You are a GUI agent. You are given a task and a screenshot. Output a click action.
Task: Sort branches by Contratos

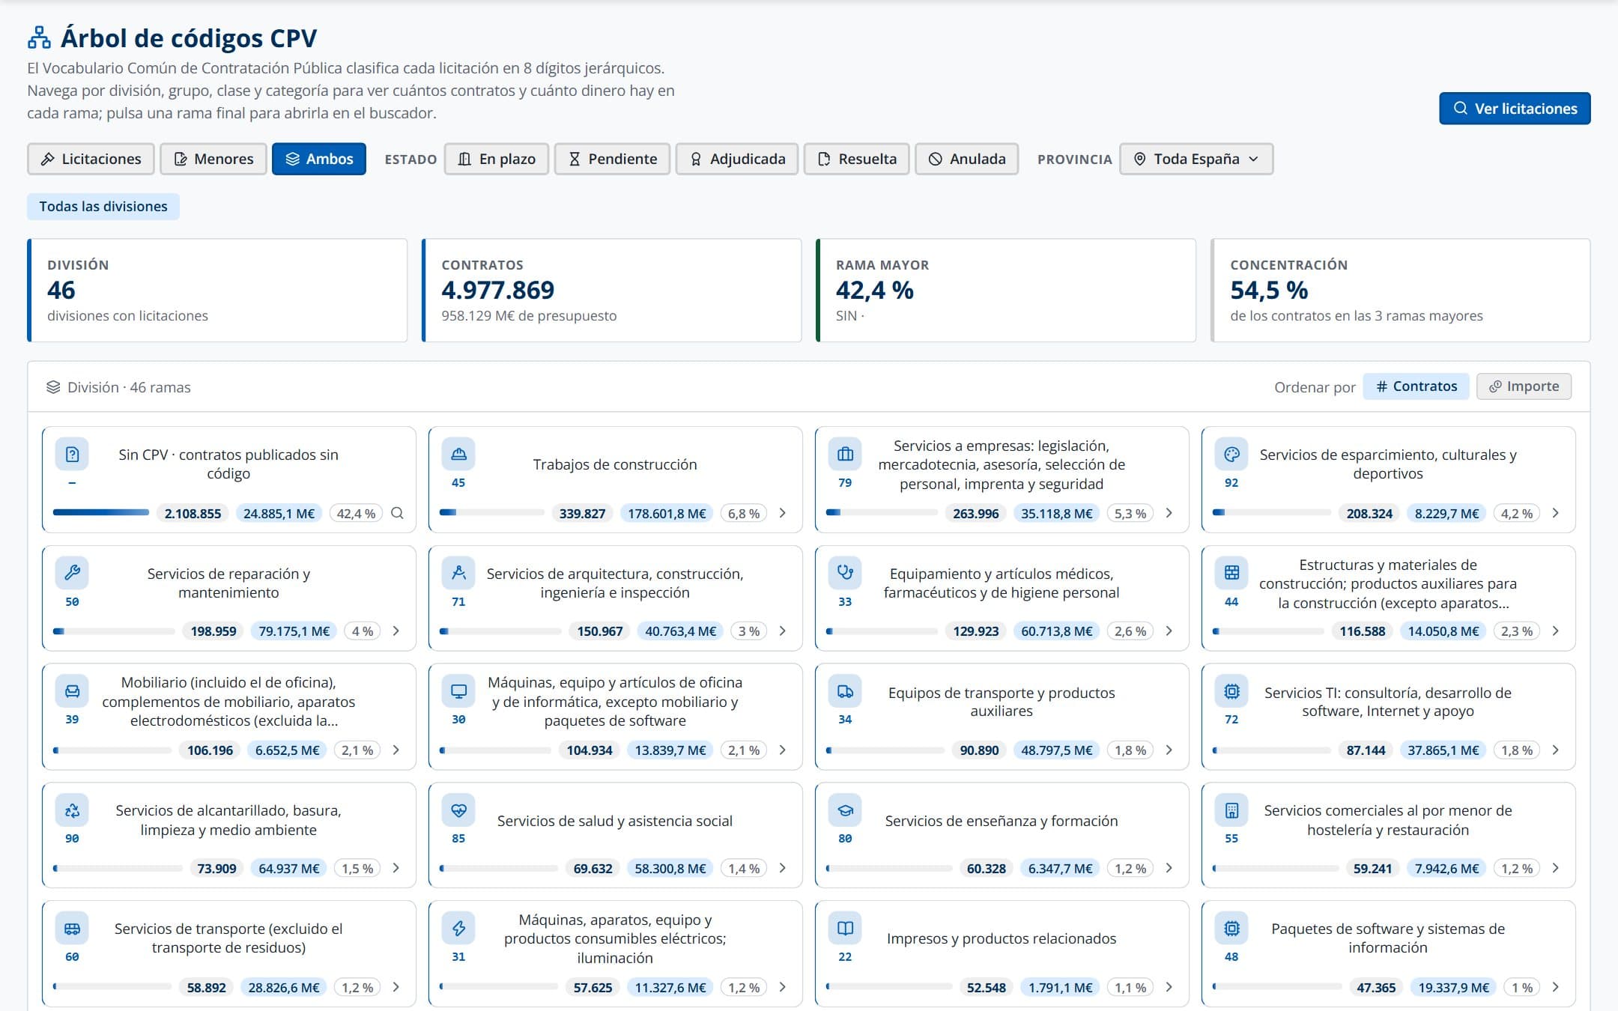coord(1416,386)
